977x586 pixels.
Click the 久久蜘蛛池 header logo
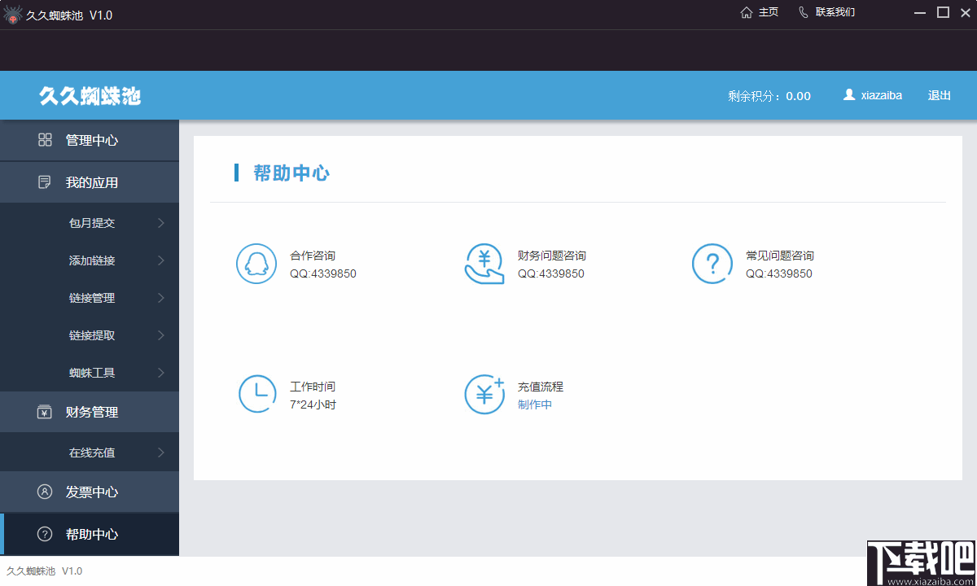click(x=90, y=95)
